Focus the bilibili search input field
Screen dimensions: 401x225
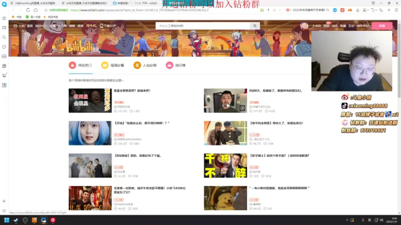[203, 26]
